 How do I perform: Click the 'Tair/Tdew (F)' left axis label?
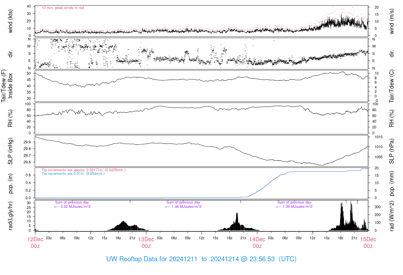4,86
